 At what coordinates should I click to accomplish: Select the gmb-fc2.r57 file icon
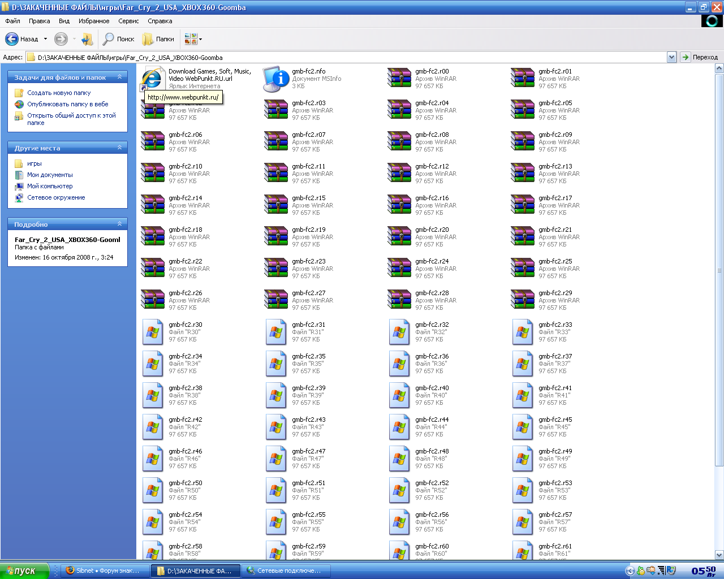click(523, 522)
